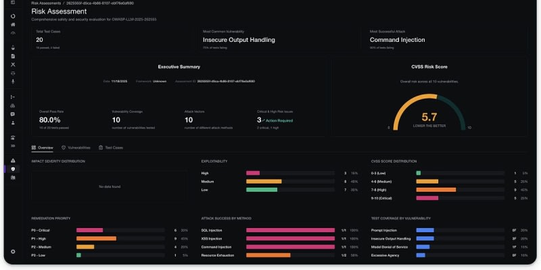Click the SQL Injection attack success bar

(290, 230)
